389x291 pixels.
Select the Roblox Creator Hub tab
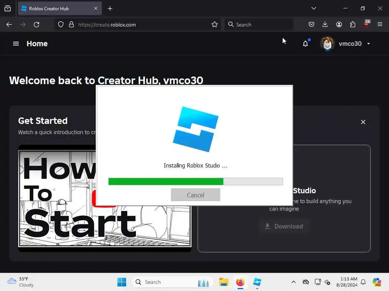click(x=60, y=8)
